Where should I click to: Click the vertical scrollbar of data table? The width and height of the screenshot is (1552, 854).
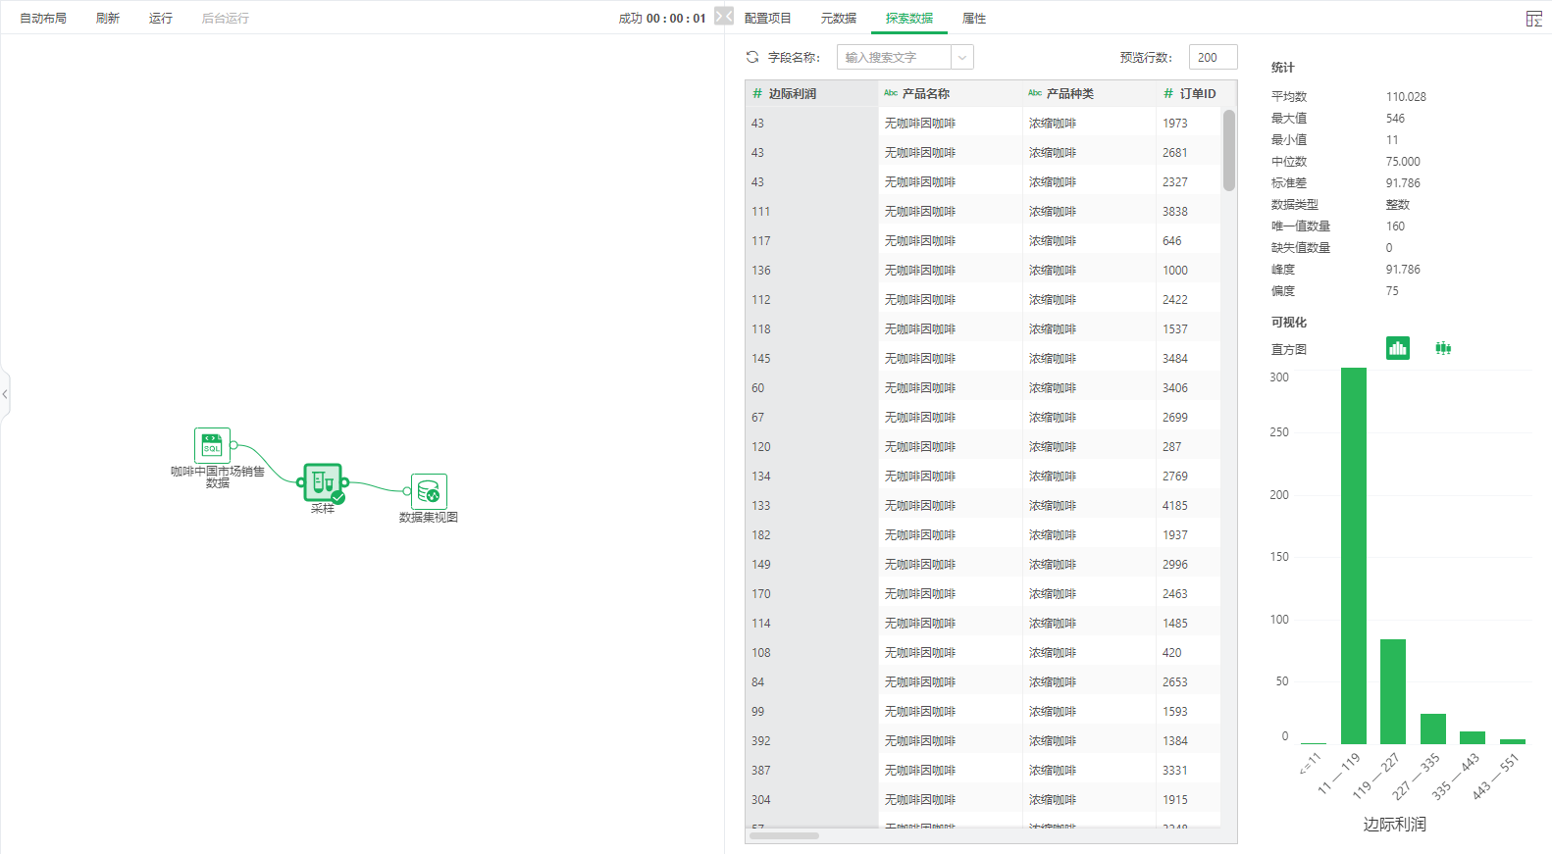point(1228,150)
